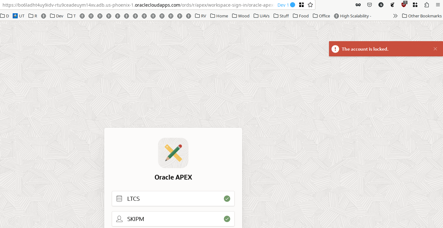Focus the LTCS workspace field

173,199
